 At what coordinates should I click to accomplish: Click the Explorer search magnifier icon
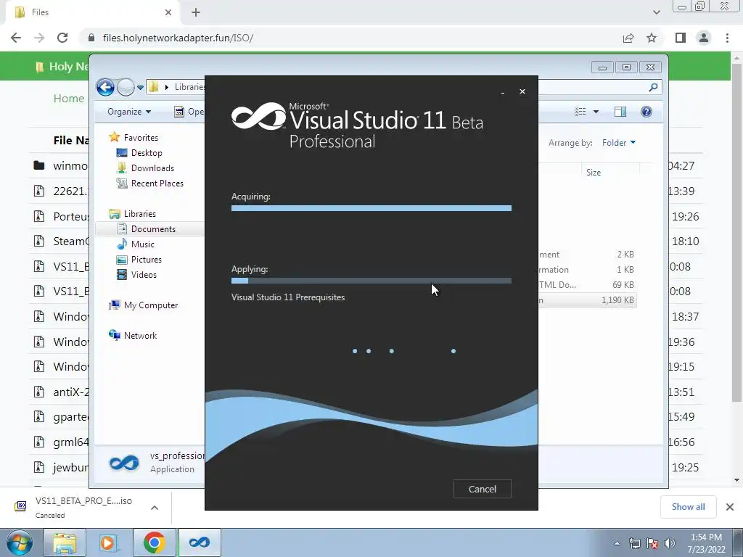tap(653, 87)
